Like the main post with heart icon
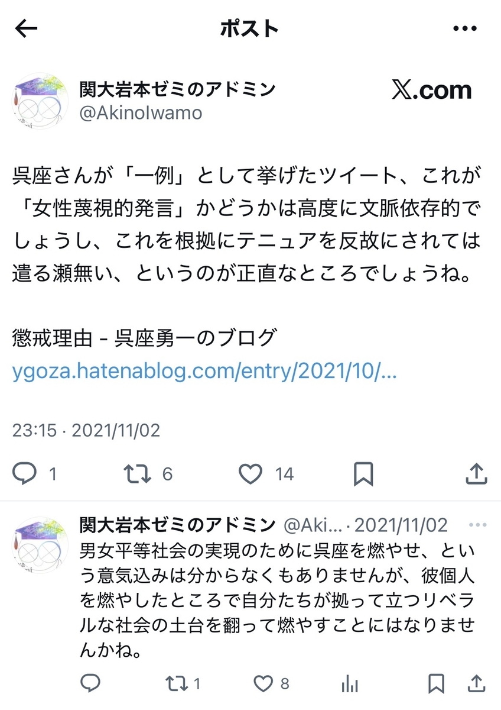This screenshot has width=501, height=710. pyautogui.click(x=250, y=473)
